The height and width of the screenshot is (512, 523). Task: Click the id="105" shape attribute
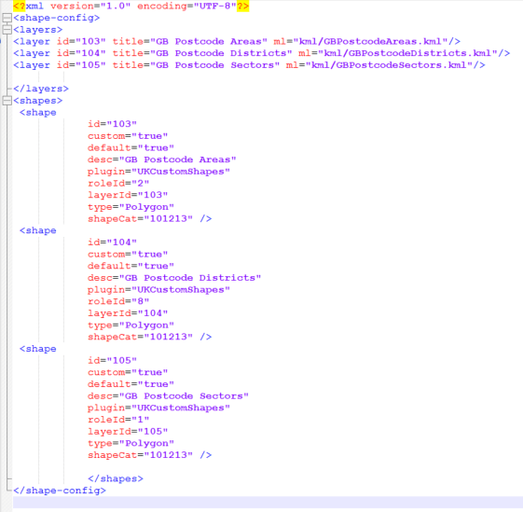[x=112, y=361]
